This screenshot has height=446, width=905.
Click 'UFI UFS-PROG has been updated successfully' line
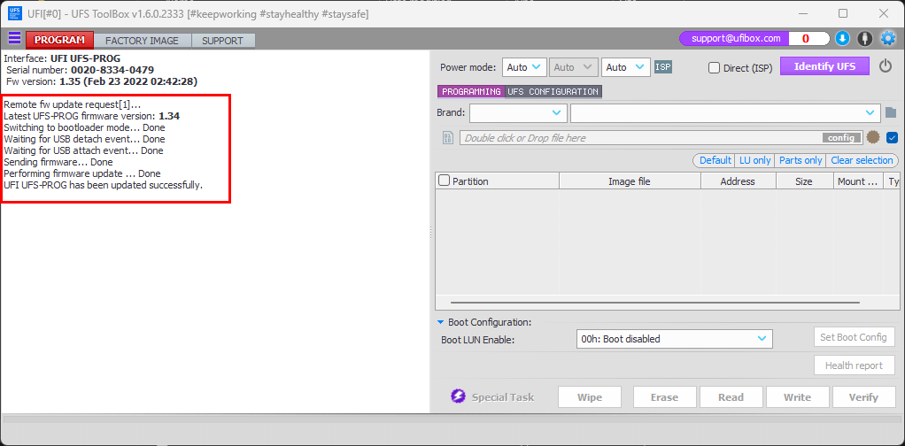pyautogui.click(x=104, y=185)
